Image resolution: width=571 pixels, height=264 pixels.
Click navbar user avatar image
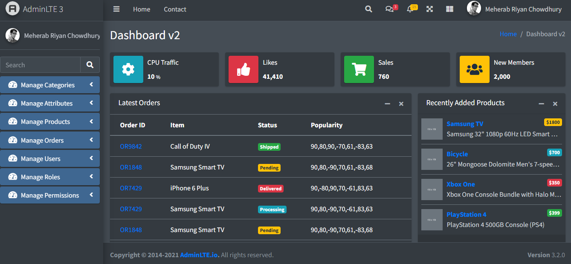474,9
